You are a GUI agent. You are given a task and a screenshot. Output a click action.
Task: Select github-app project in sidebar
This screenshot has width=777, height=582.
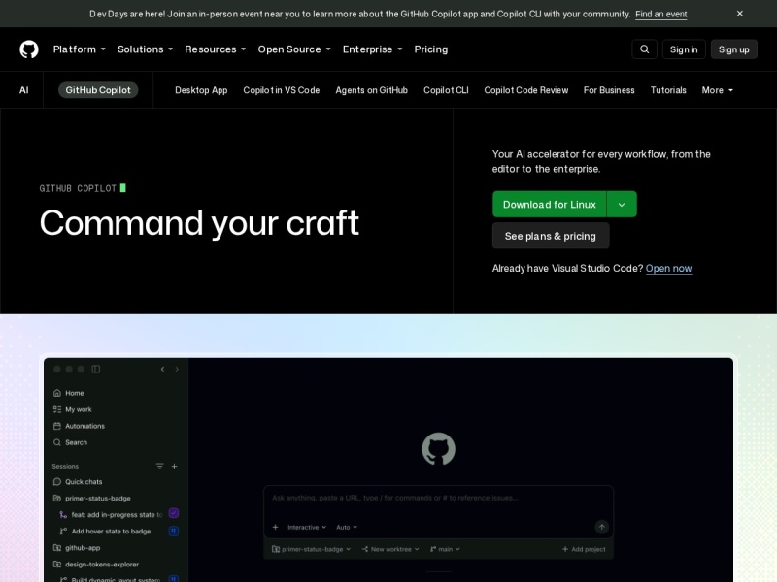[77, 548]
